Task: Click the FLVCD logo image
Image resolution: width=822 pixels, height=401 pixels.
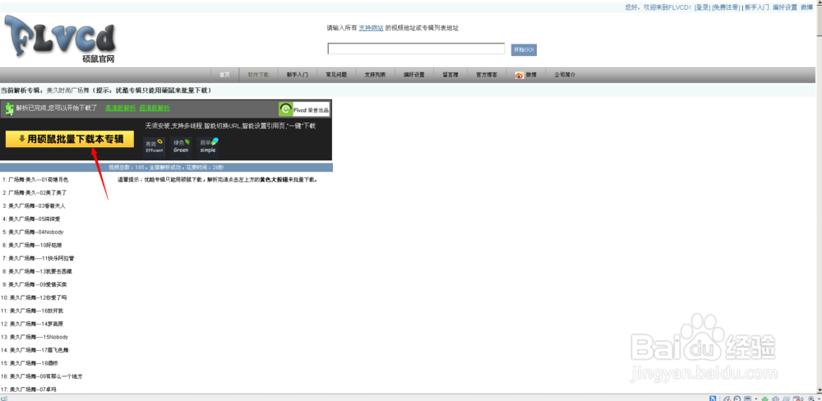Action: pos(60,39)
